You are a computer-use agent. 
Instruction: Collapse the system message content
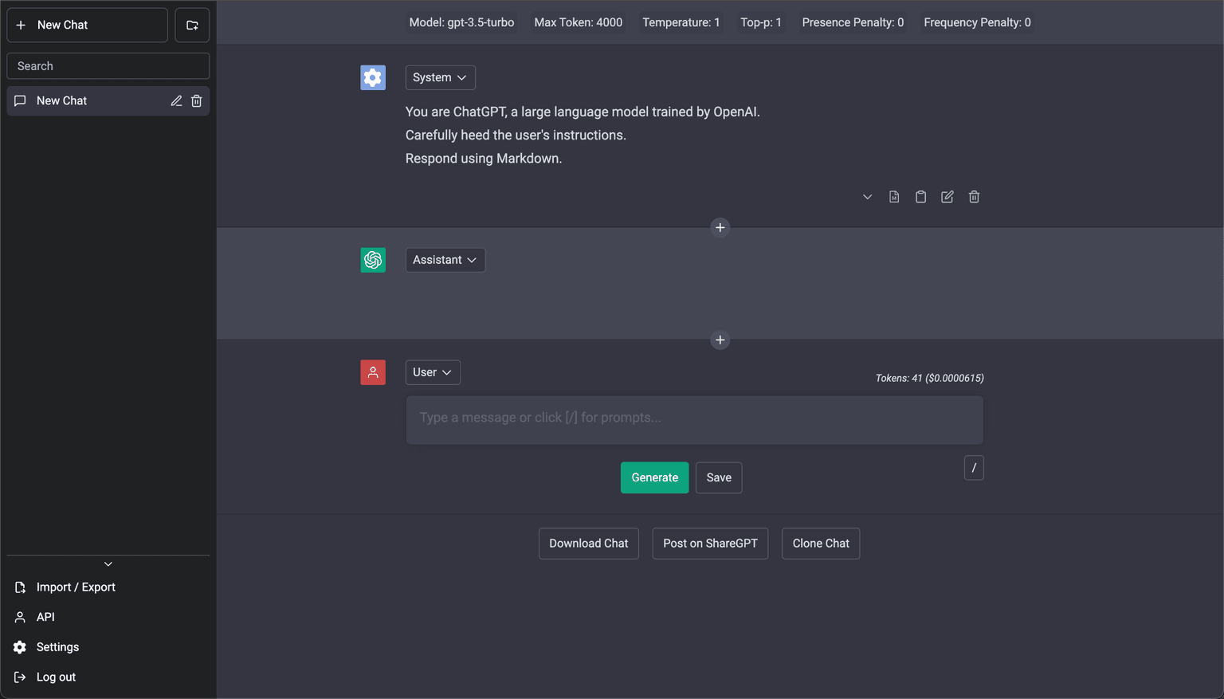(867, 196)
